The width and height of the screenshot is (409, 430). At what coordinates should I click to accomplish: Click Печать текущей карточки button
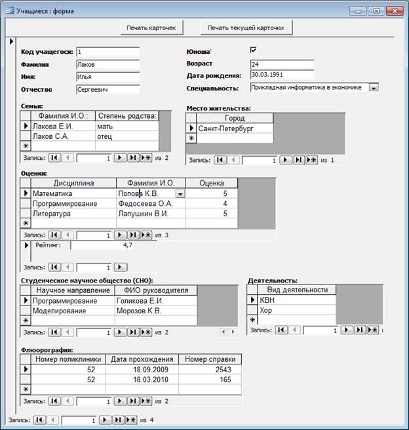tap(246, 28)
